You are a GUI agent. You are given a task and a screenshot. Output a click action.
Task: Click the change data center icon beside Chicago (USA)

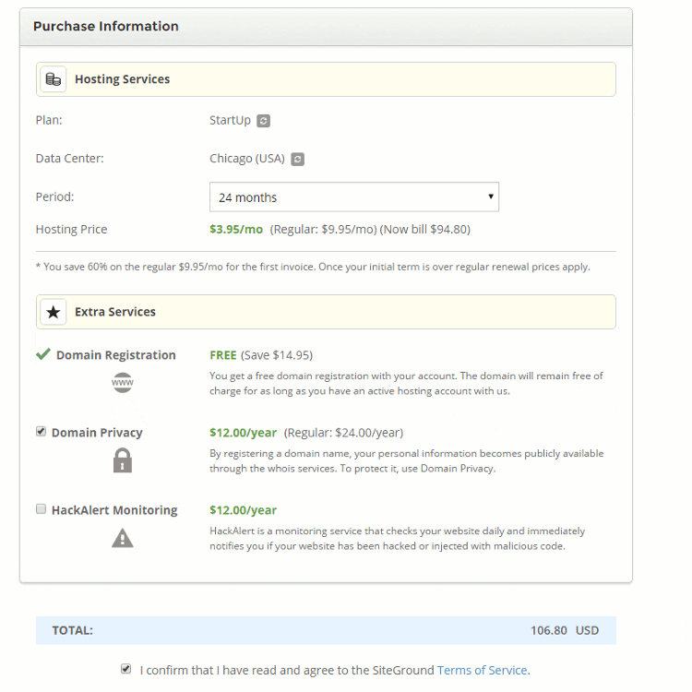(297, 160)
